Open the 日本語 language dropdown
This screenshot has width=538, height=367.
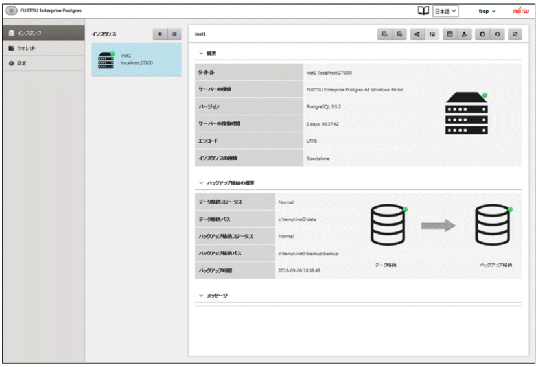click(x=445, y=11)
